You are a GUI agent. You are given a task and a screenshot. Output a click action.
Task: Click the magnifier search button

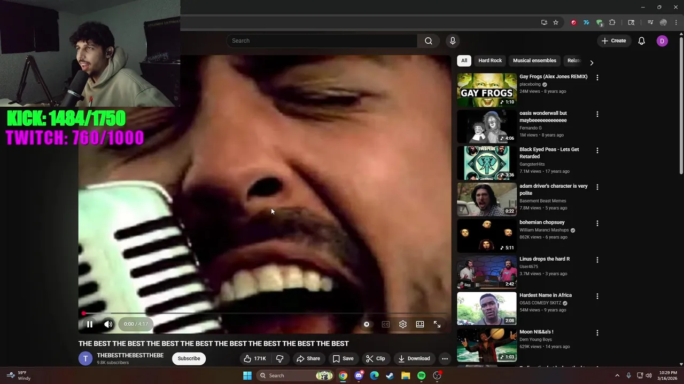click(429, 41)
